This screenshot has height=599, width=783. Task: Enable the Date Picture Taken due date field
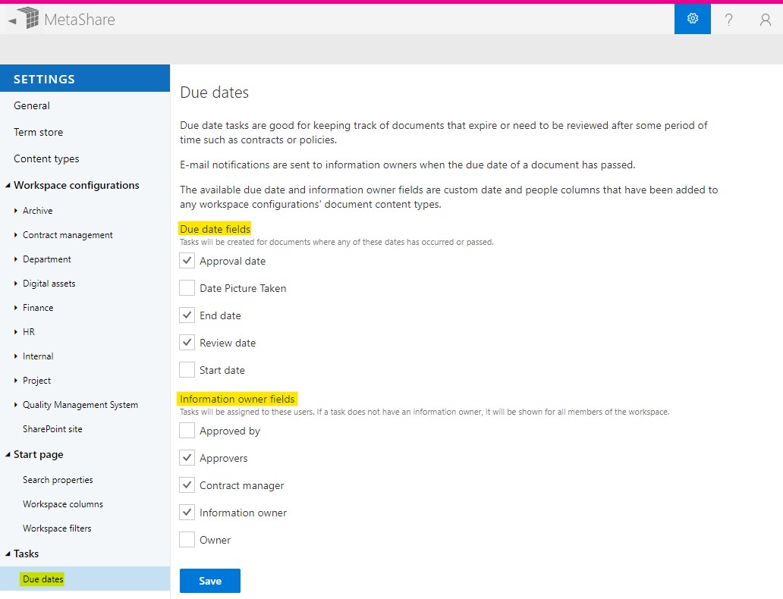(x=187, y=287)
